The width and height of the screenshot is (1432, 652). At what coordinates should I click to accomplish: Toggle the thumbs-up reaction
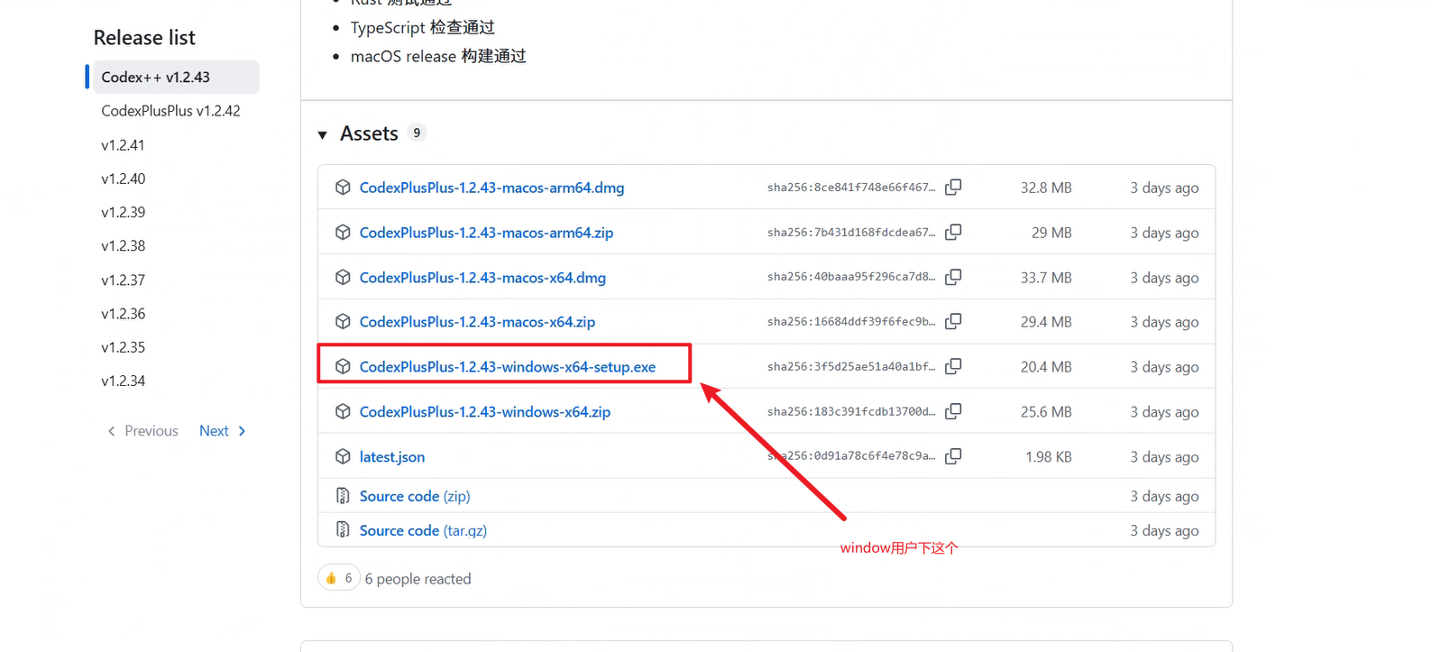[x=339, y=578]
